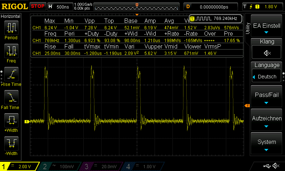
Task: Click the -Wid value 1.210us
Action: click(x=152, y=40)
